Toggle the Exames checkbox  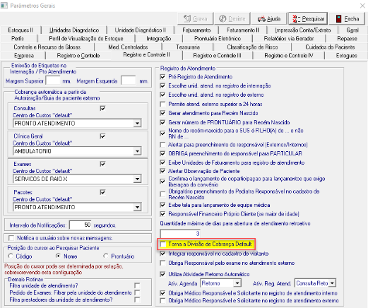point(102,164)
